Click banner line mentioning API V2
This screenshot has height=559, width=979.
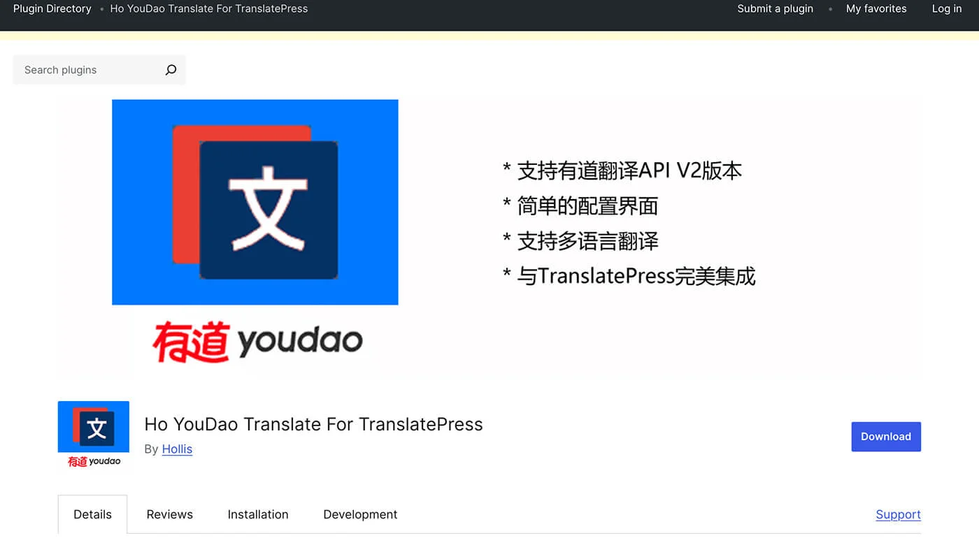point(622,170)
